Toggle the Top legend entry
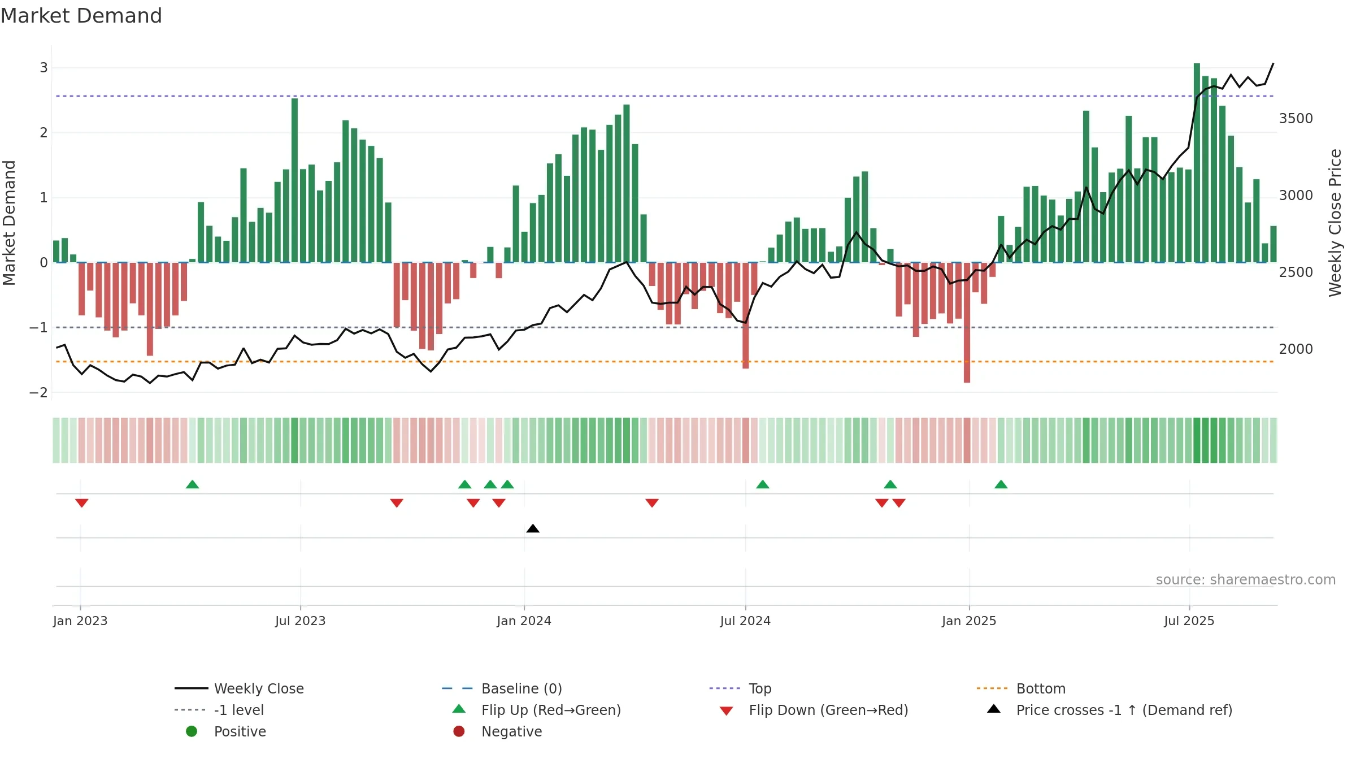This screenshot has height=763, width=1356. pos(740,688)
